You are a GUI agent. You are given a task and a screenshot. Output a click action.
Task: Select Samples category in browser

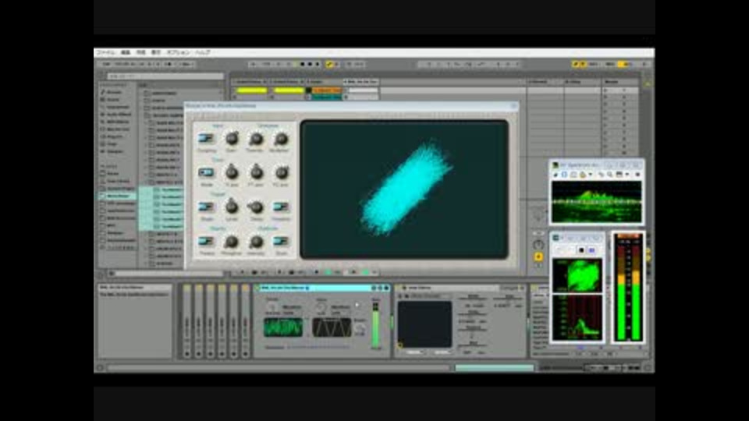pyautogui.click(x=115, y=151)
